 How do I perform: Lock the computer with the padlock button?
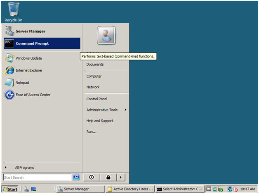point(108,177)
